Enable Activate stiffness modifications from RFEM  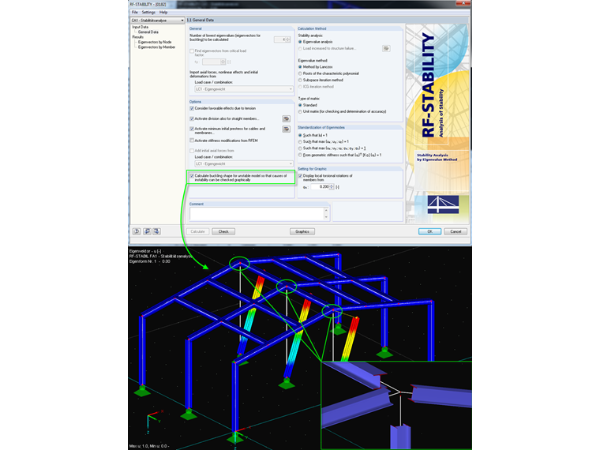click(x=192, y=141)
